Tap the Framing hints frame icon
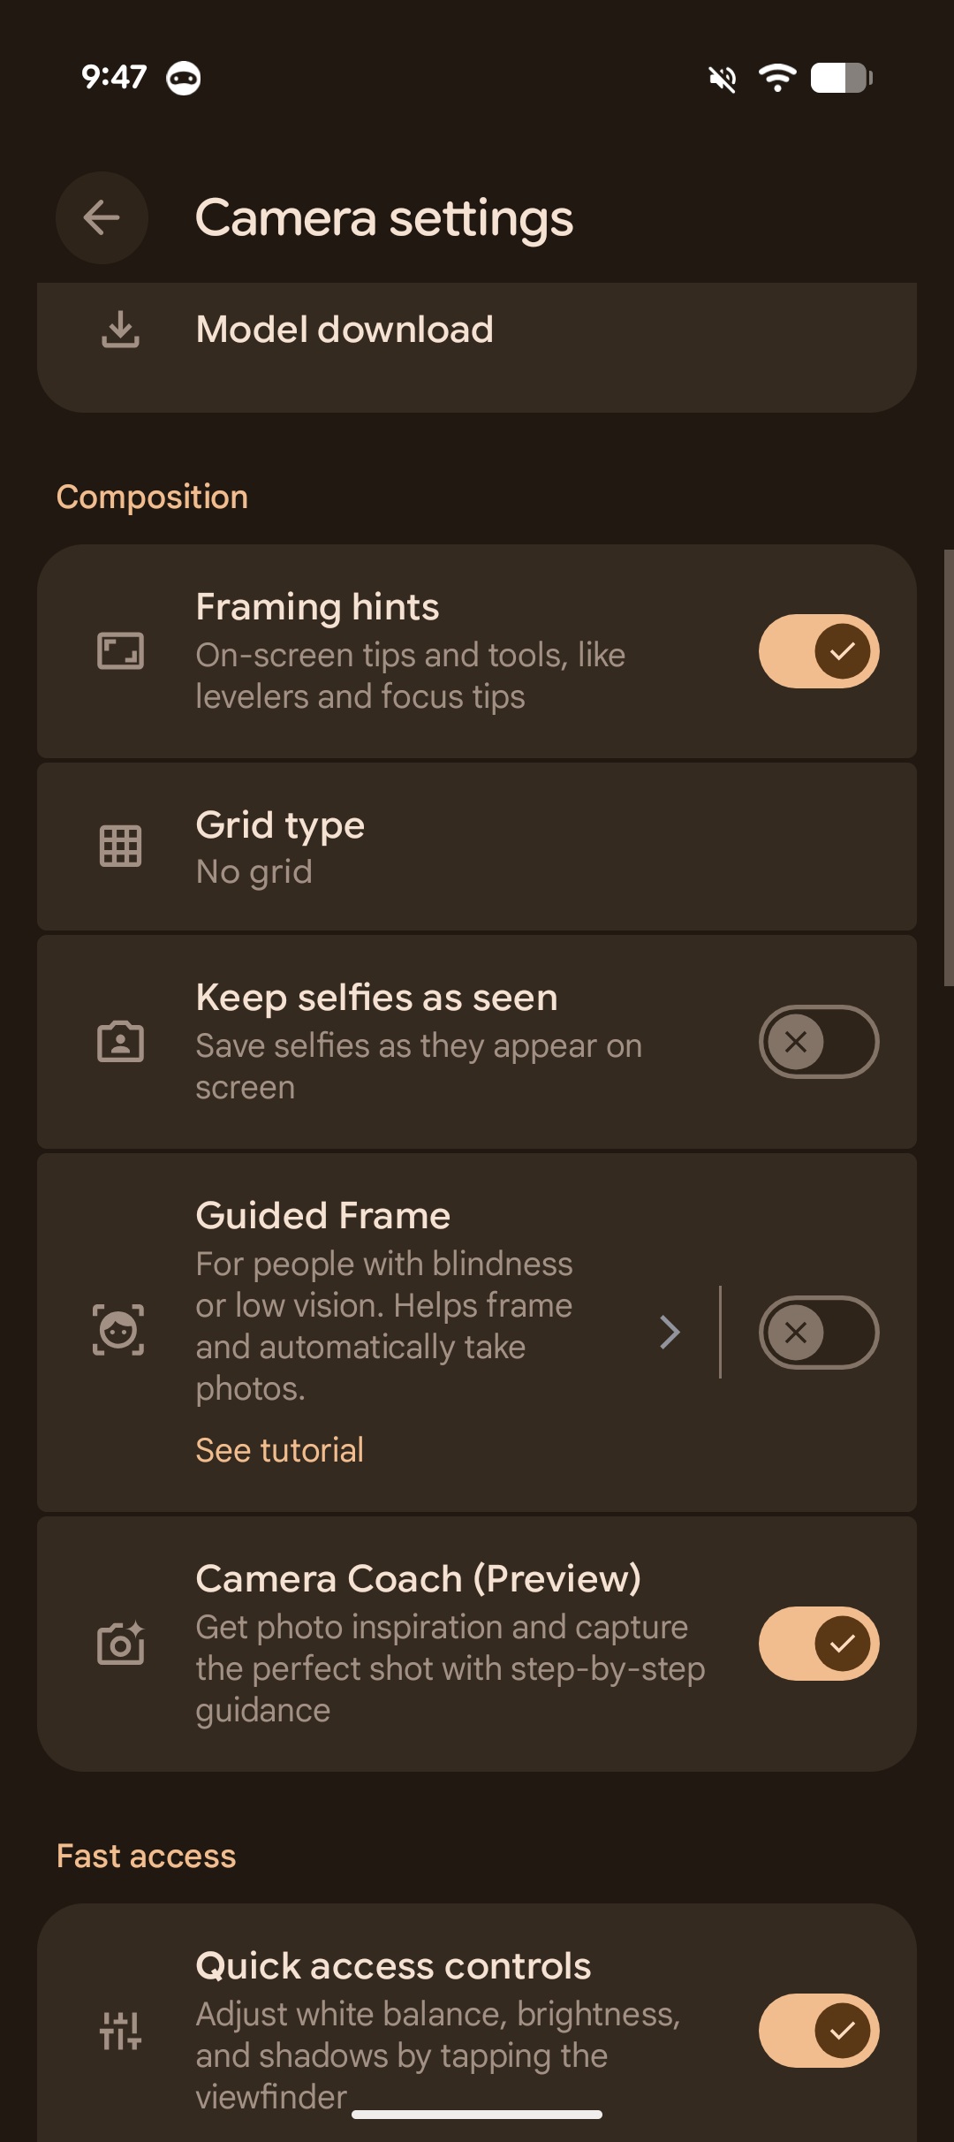954x2142 pixels. click(120, 651)
